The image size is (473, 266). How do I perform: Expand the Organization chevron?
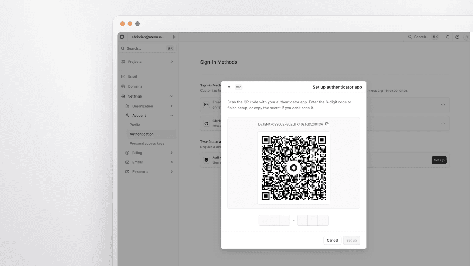coord(171,106)
